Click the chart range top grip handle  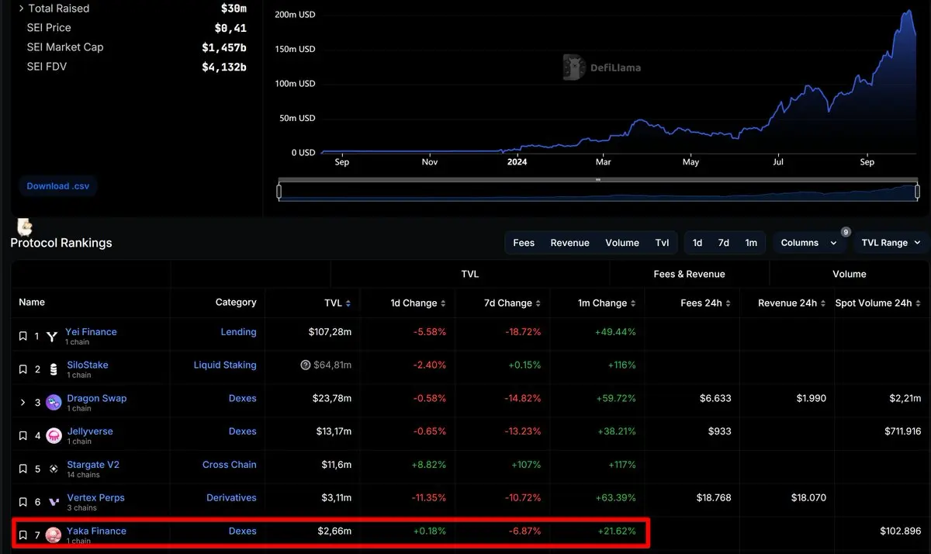(598, 179)
